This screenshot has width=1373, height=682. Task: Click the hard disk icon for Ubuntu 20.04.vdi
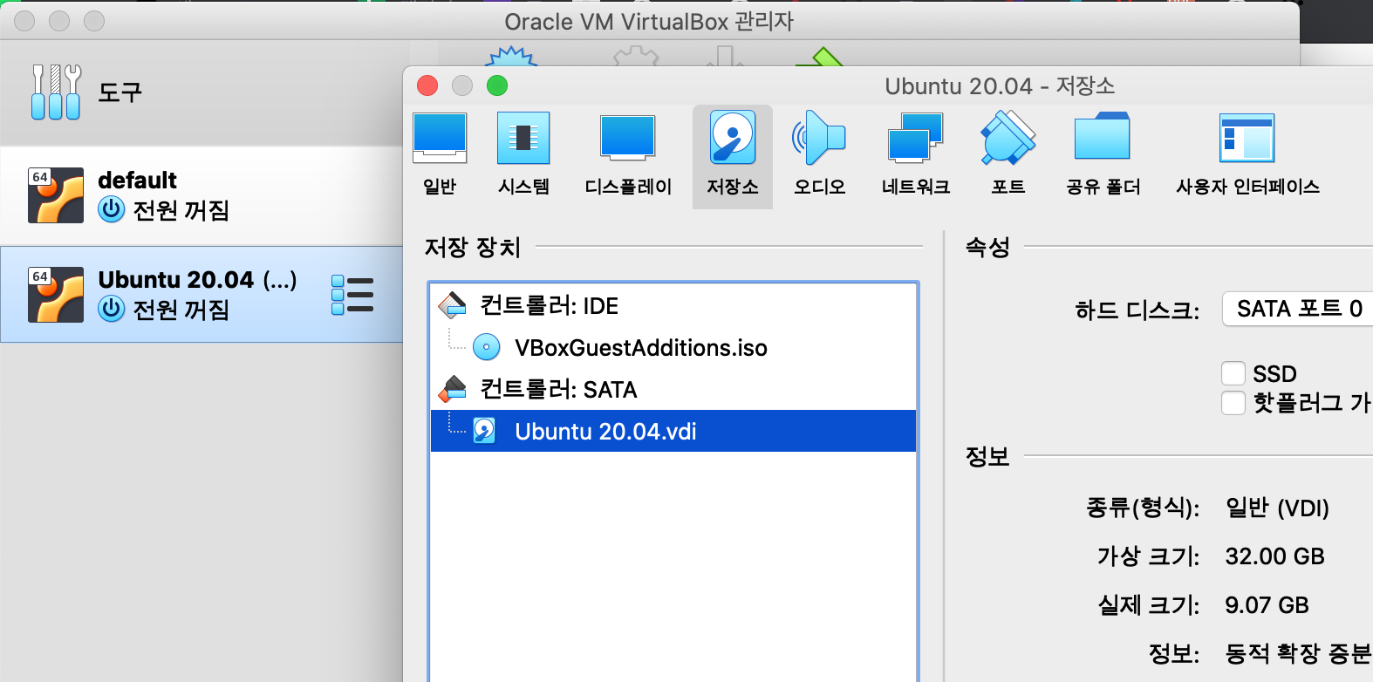tap(484, 431)
